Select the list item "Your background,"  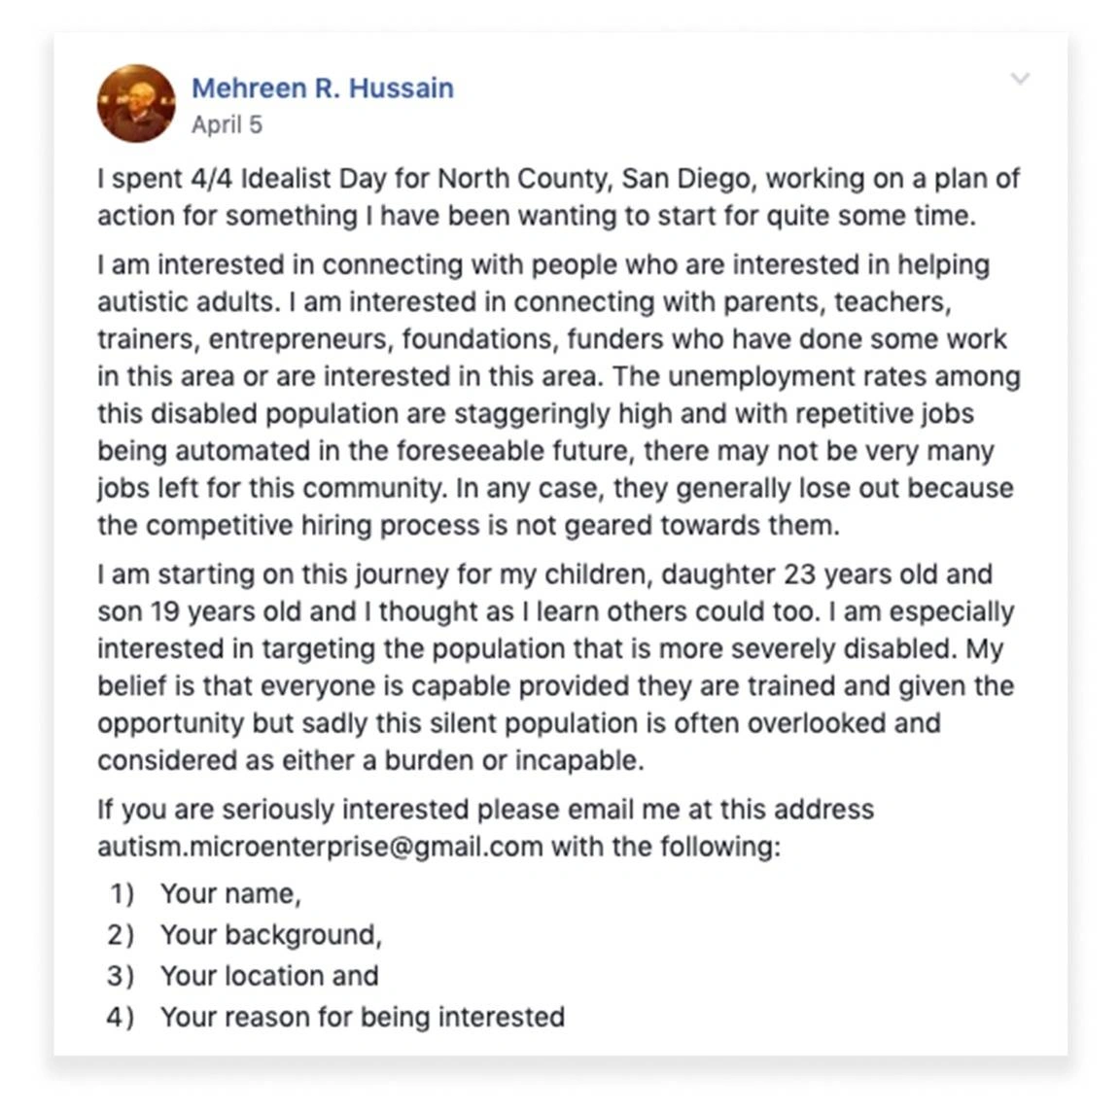[271, 935]
